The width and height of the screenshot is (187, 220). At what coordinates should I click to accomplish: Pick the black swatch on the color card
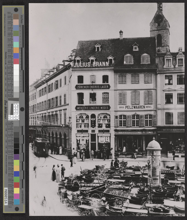(x=16, y=152)
